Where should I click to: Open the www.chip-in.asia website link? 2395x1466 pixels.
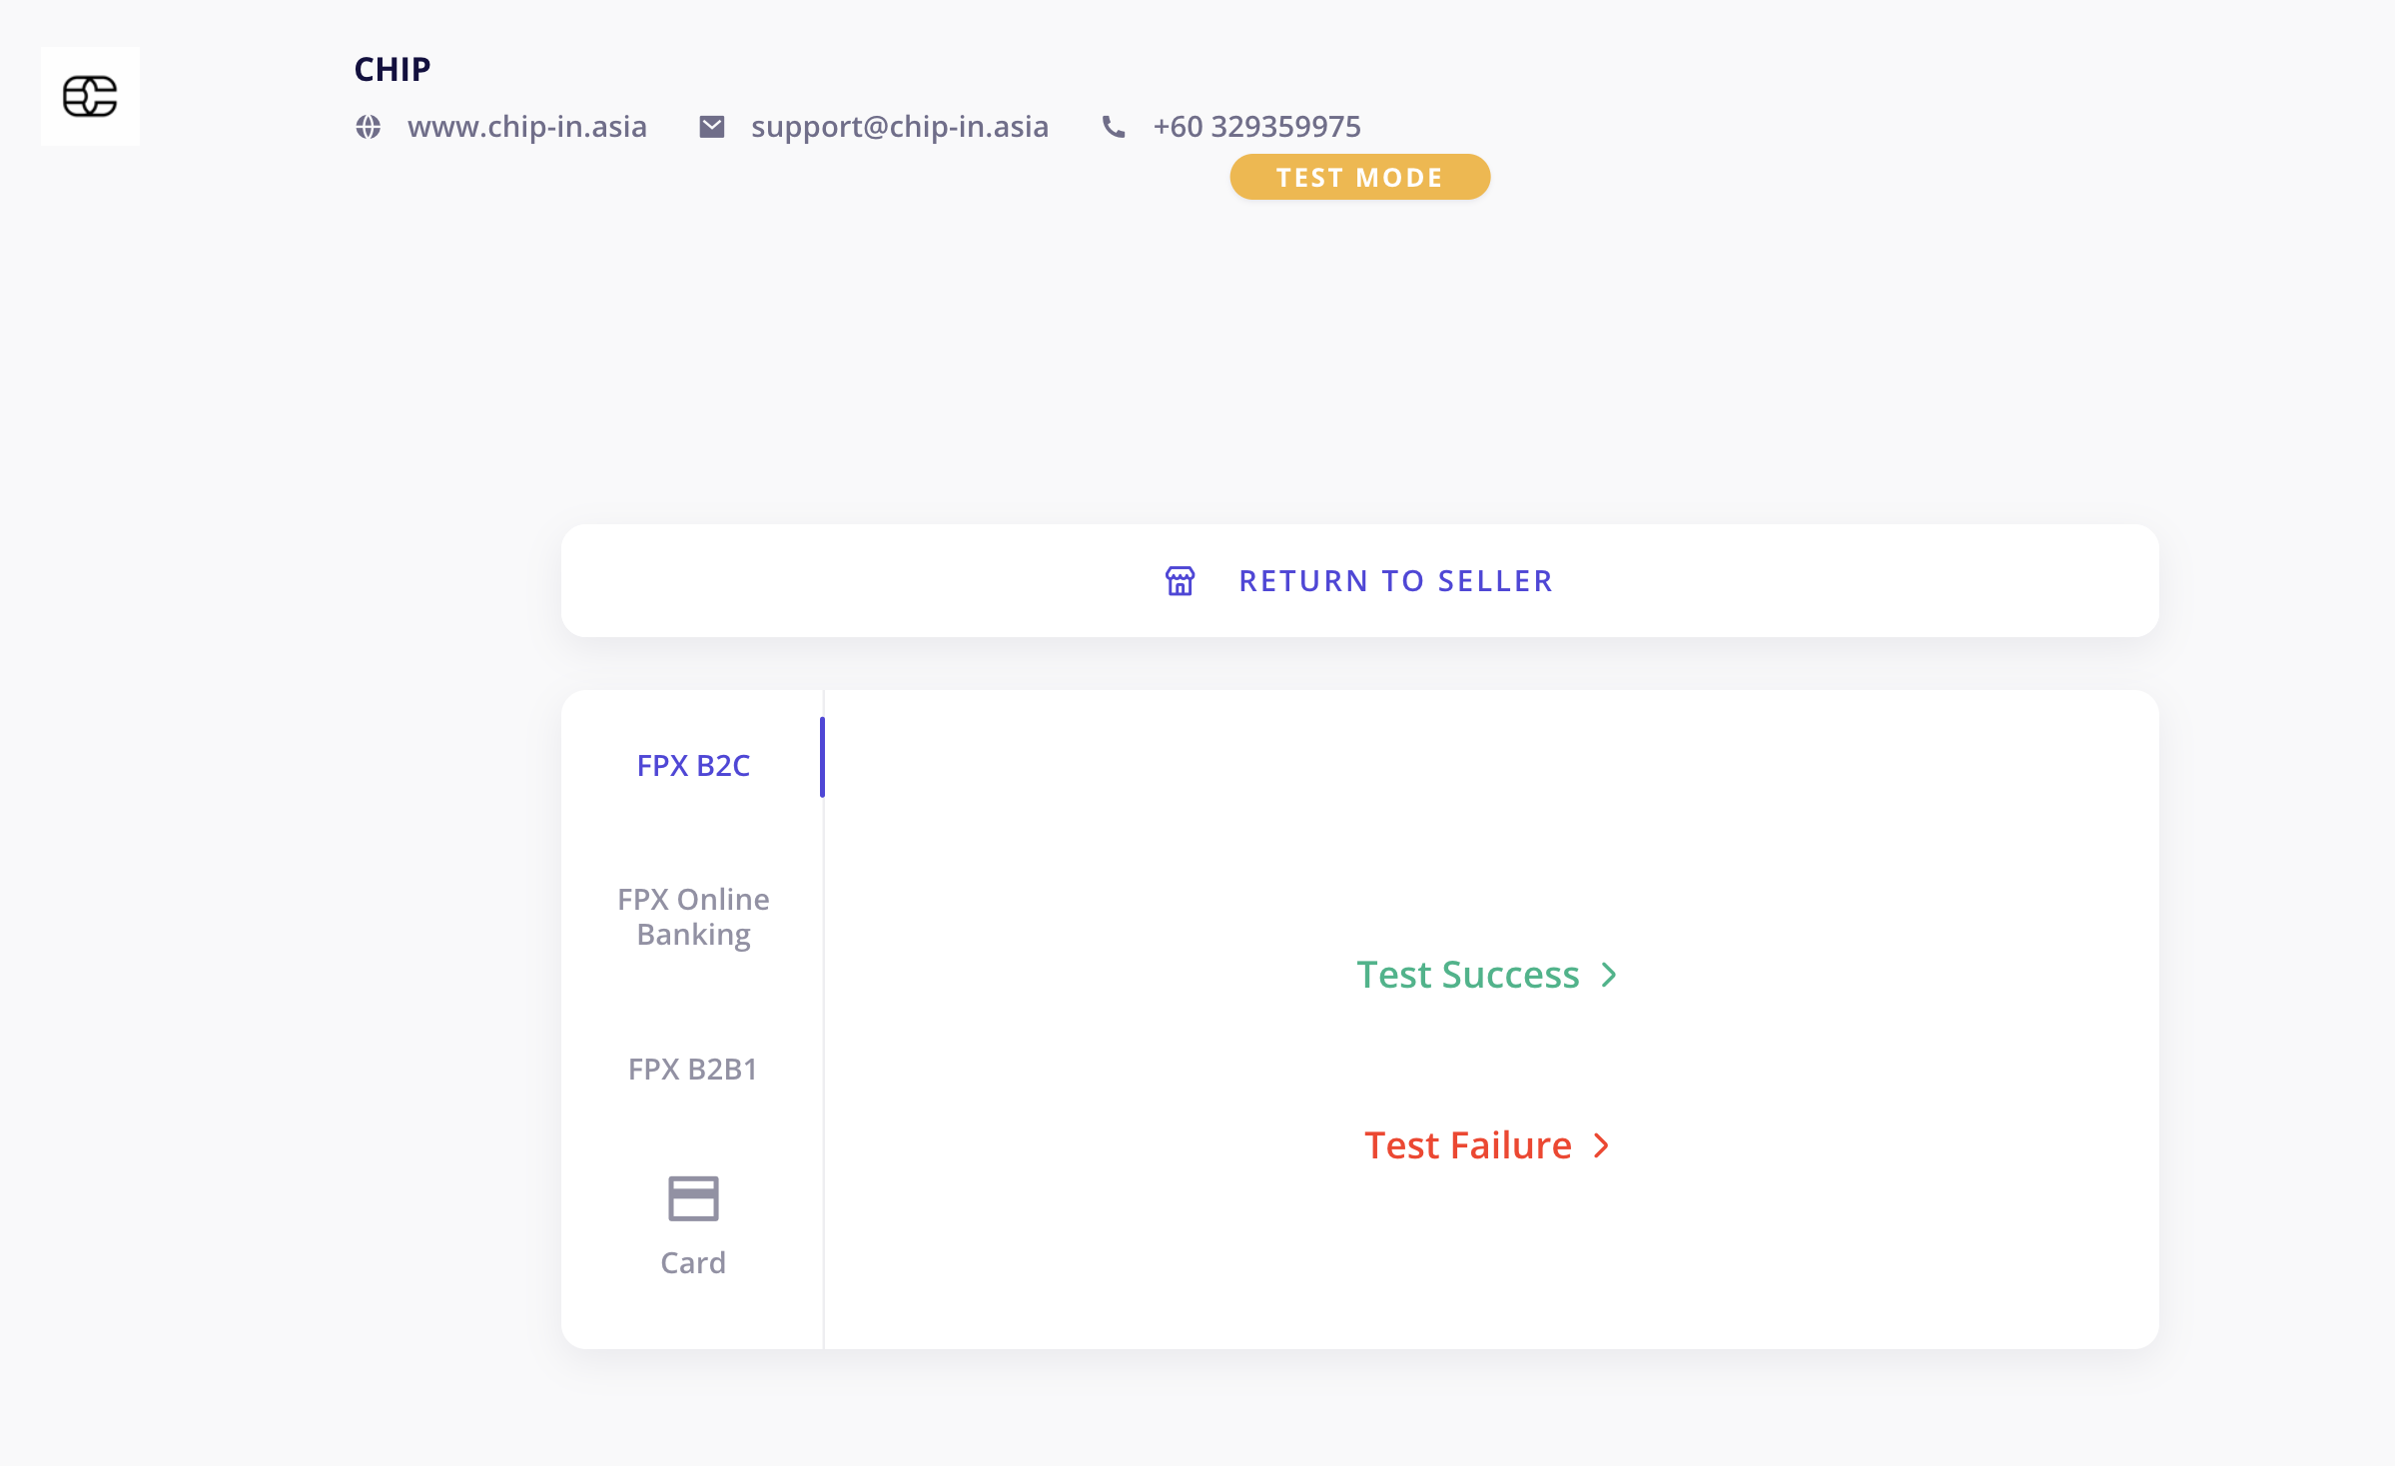pyautogui.click(x=527, y=127)
